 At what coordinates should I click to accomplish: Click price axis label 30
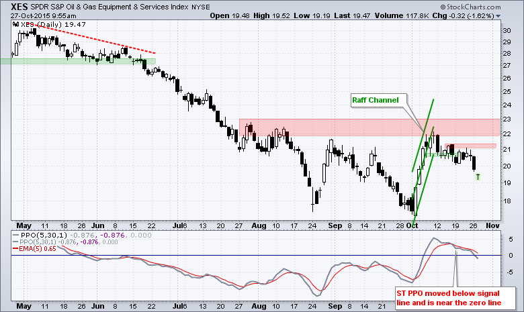507,30
